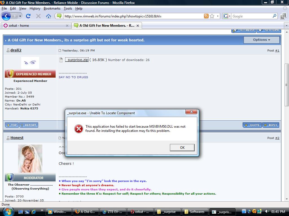Open the topic Options dropdown

(262, 40)
